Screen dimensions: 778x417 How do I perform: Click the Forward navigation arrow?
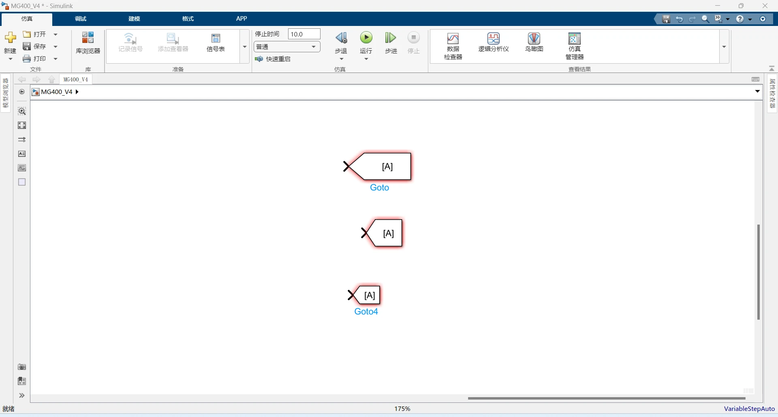tap(36, 79)
